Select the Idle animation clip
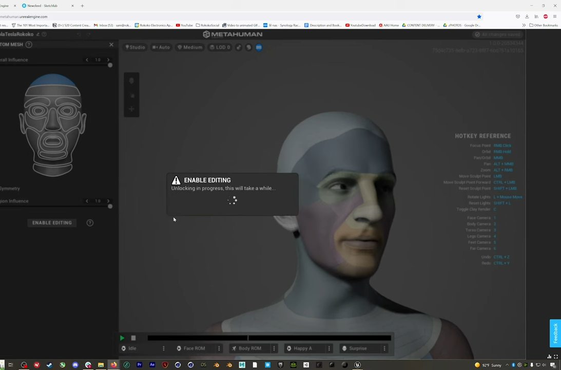 (140, 348)
